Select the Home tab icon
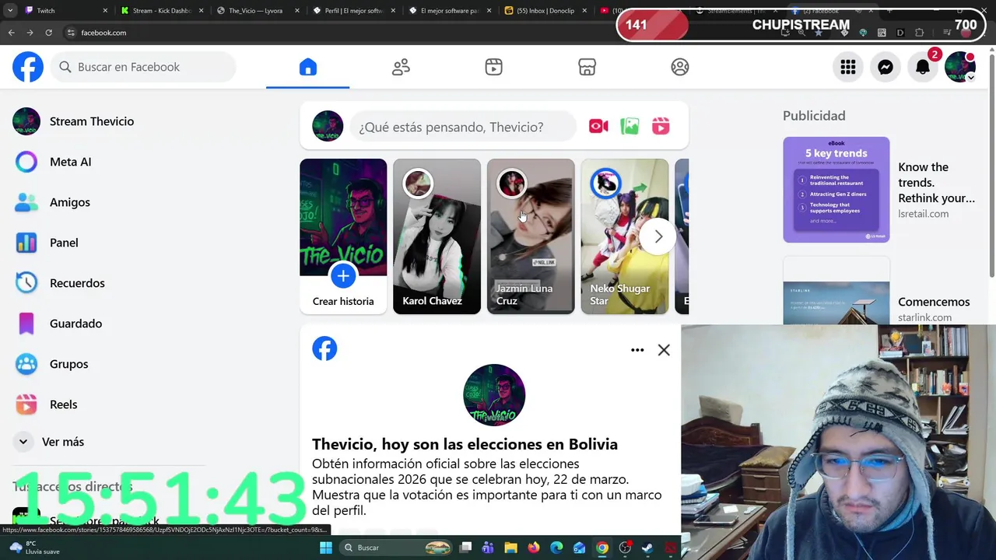The height and width of the screenshot is (560, 996). 308,67
